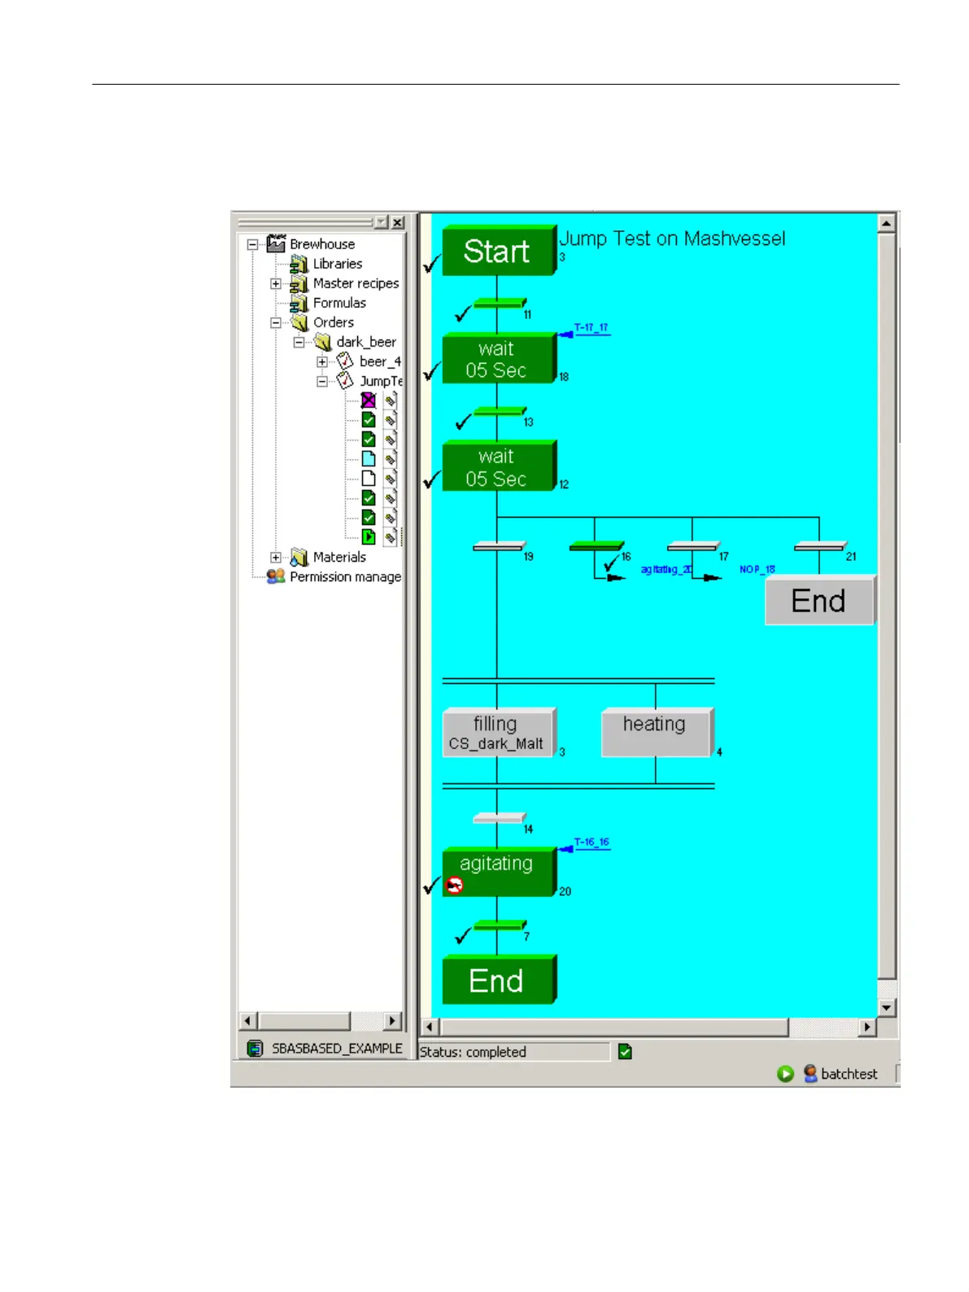
Task: Open the tree panel dropdown arrow
Action: pos(381,222)
